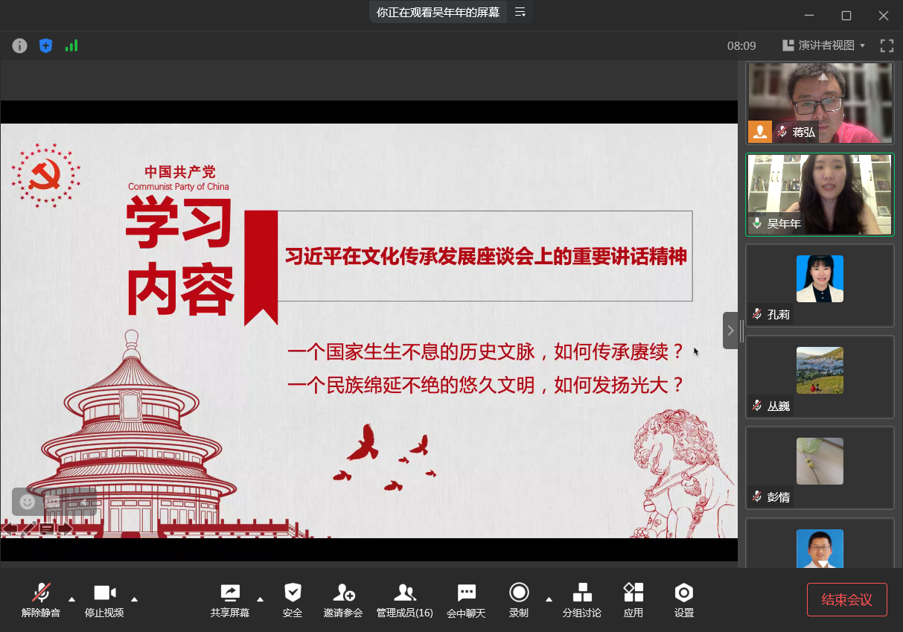Open meeting Settings (设置)
The image size is (903, 632).
[x=684, y=600]
